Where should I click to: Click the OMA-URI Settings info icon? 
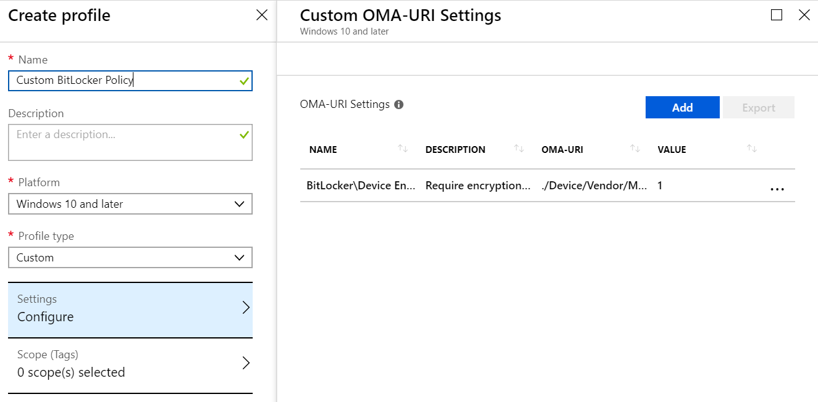pyautogui.click(x=398, y=104)
